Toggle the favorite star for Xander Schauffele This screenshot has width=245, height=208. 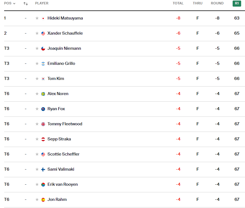click(x=37, y=33)
